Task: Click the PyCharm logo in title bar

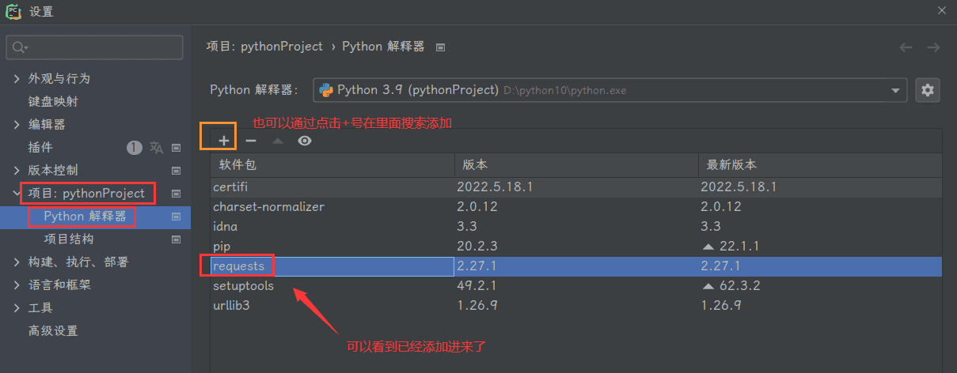Action: (13, 11)
